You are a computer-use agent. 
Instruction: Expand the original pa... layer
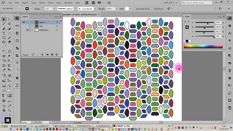32,30
